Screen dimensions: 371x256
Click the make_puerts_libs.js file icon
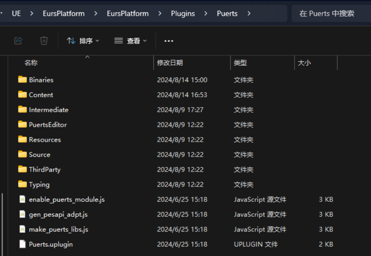pyautogui.click(x=23, y=229)
